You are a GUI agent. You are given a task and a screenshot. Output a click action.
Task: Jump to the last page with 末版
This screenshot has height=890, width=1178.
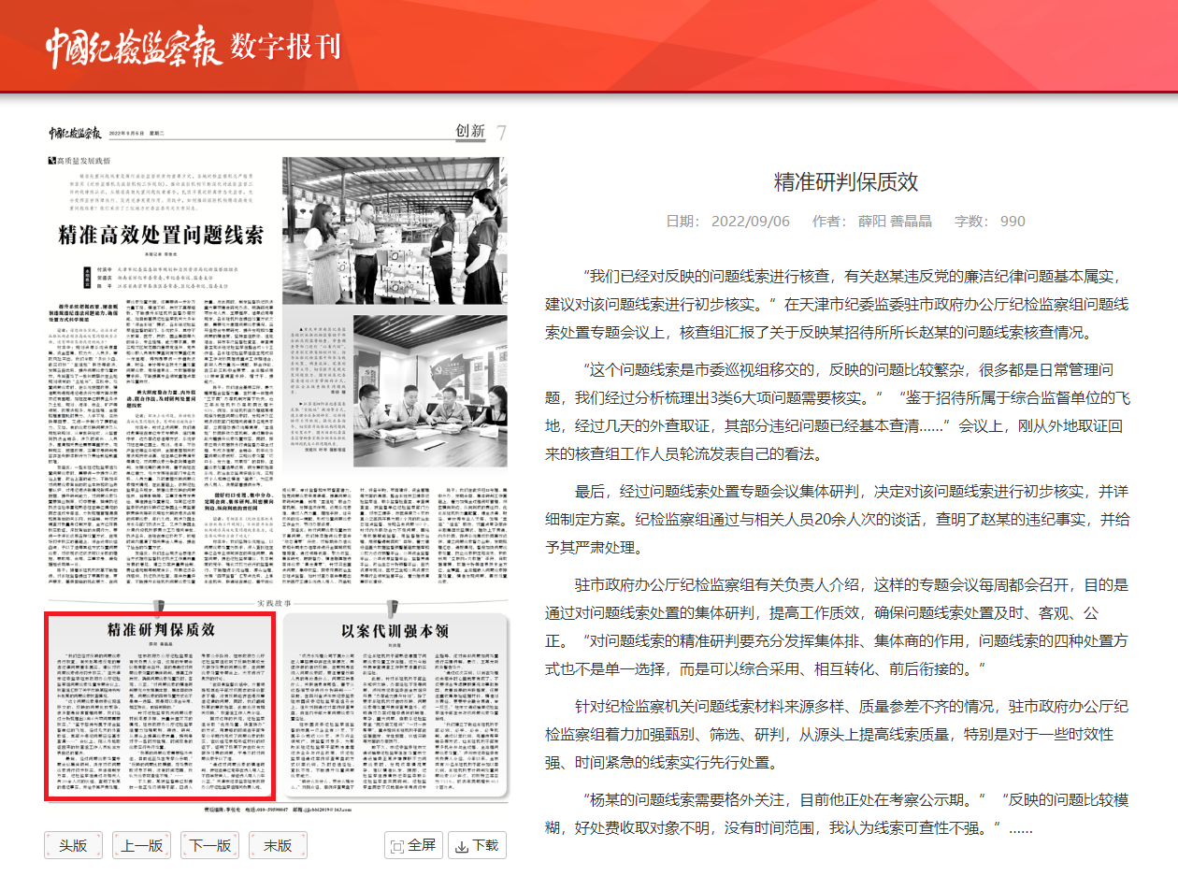coord(278,846)
